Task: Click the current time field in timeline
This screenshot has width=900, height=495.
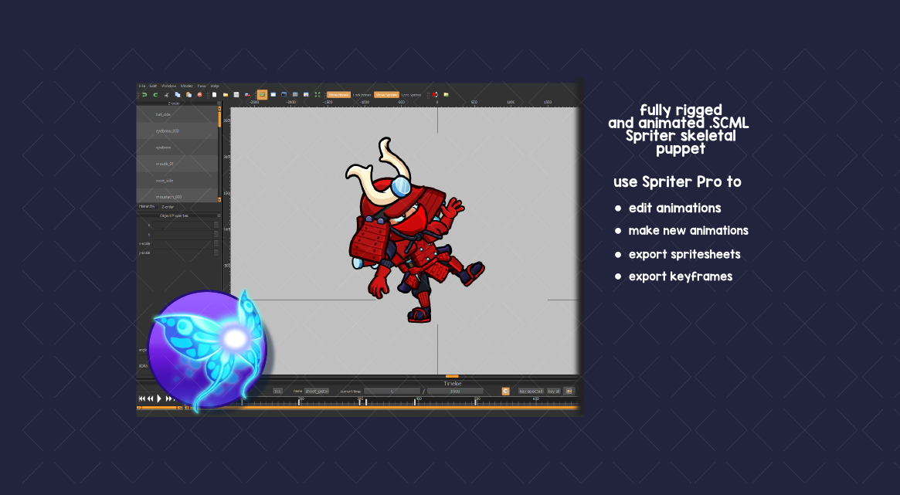Action: coord(392,392)
